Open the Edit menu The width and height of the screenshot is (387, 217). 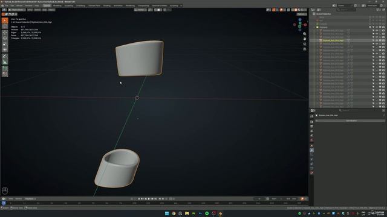pyautogui.click(x=12, y=5)
